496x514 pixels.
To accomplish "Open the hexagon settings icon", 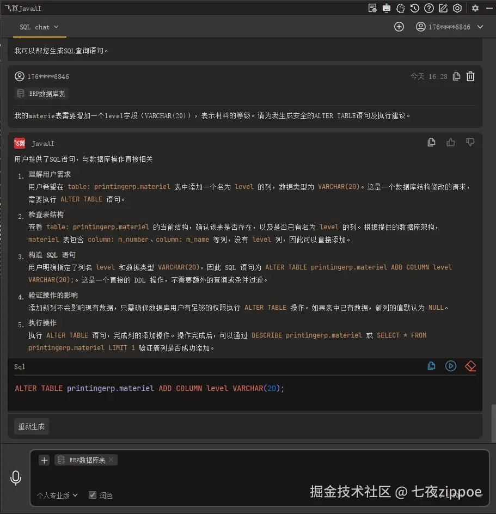I will 457,8.
